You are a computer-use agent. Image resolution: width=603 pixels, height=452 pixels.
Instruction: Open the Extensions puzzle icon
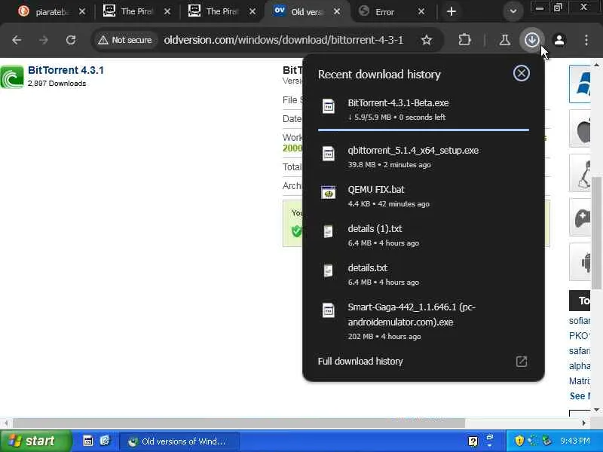(464, 40)
